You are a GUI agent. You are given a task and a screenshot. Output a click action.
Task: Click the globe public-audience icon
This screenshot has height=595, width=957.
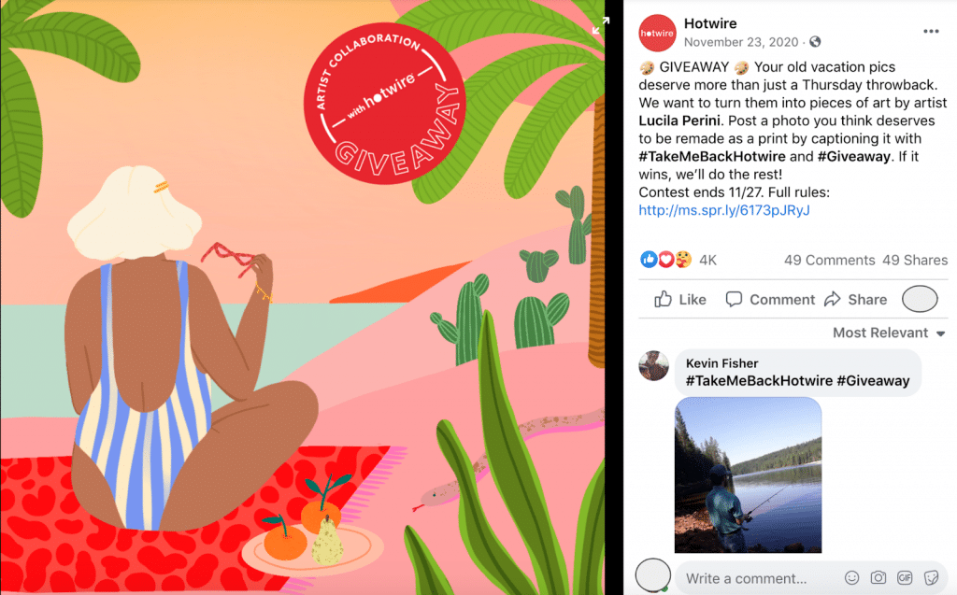coord(815,41)
